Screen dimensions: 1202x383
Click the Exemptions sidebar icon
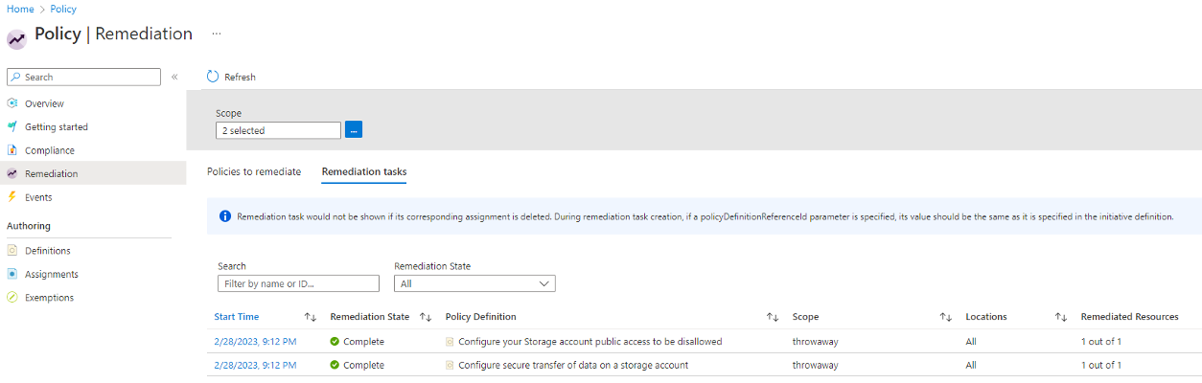pyautogui.click(x=12, y=298)
